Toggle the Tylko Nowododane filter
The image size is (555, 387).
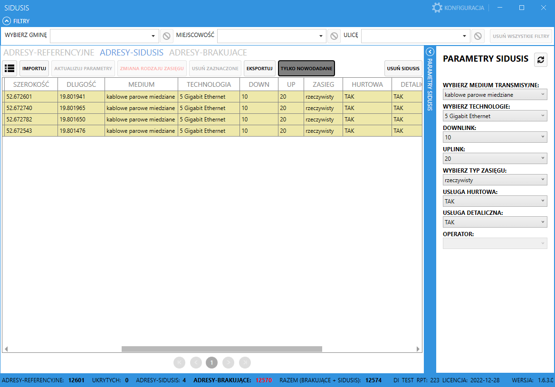[306, 68]
